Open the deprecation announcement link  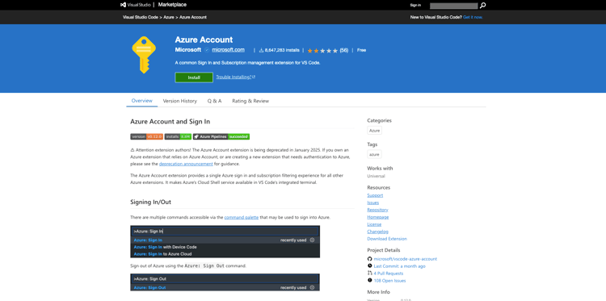(186, 164)
